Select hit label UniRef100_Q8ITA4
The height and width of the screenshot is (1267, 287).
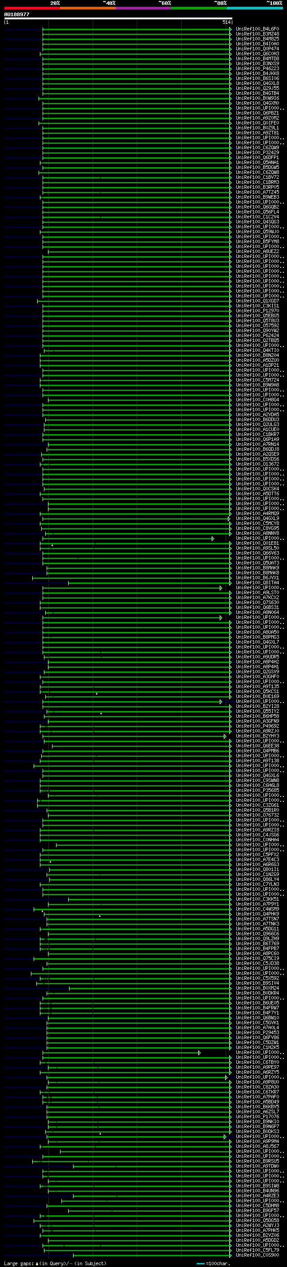[257, 583]
